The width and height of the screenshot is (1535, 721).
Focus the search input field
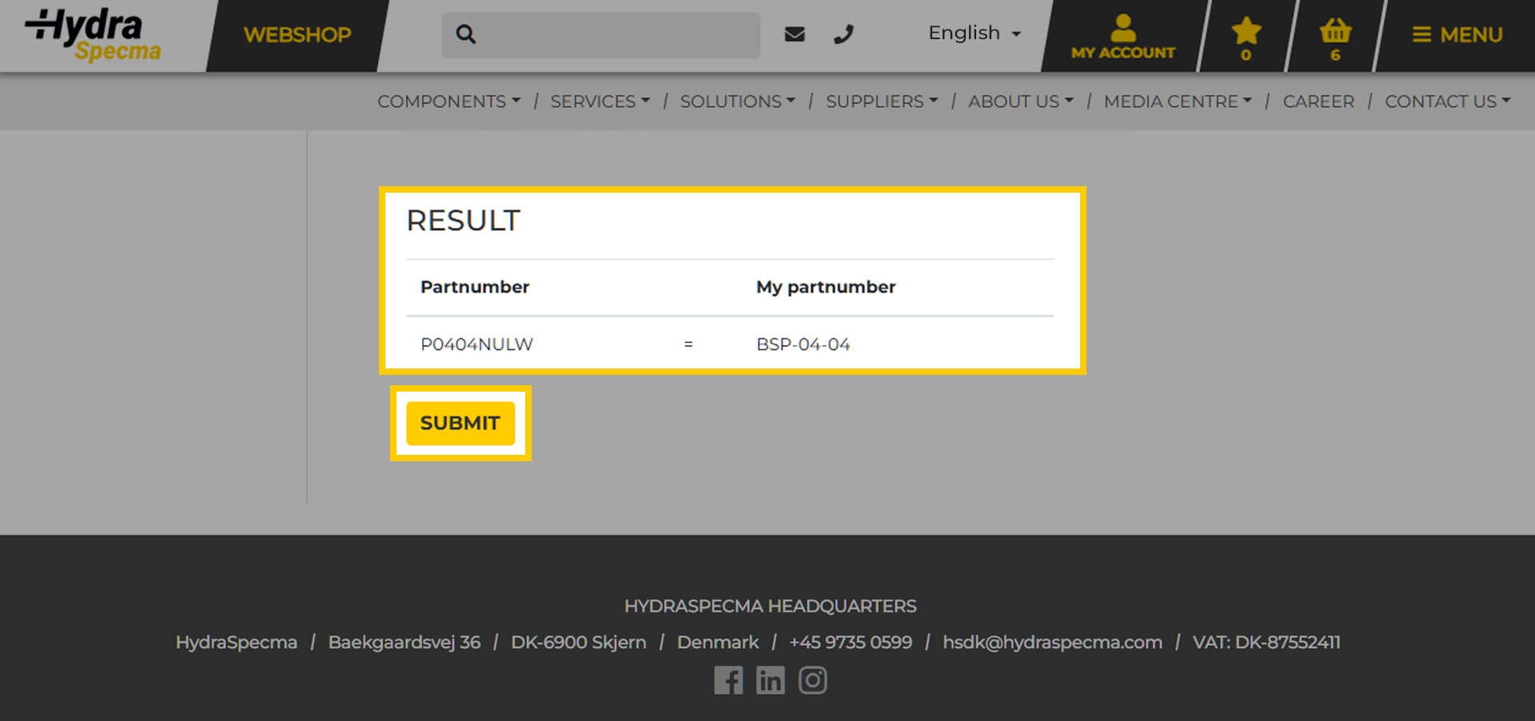[616, 34]
